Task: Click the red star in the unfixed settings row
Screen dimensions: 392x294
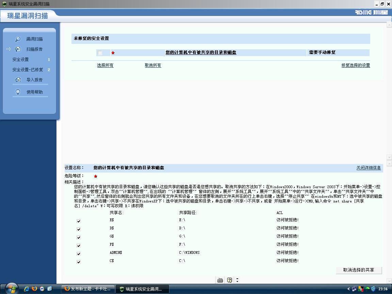Action: click(113, 53)
